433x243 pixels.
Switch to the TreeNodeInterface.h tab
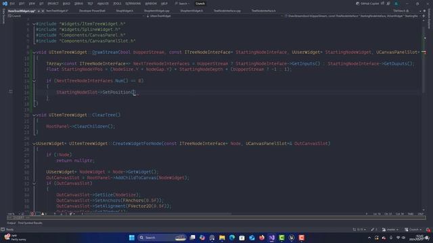coord(263,11)
